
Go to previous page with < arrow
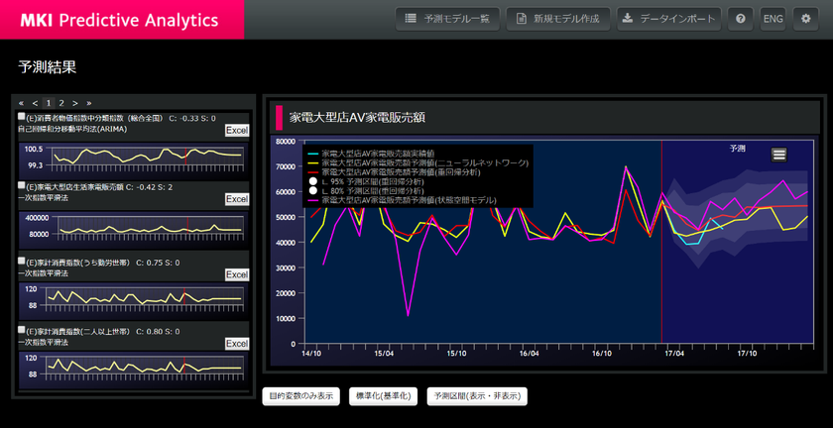coord(36,102)
